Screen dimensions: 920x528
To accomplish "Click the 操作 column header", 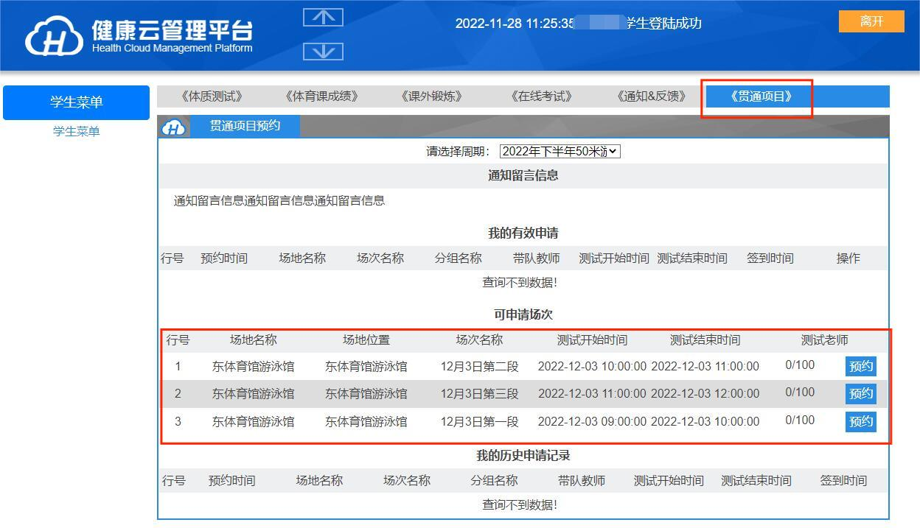I will tap(848, 258).
